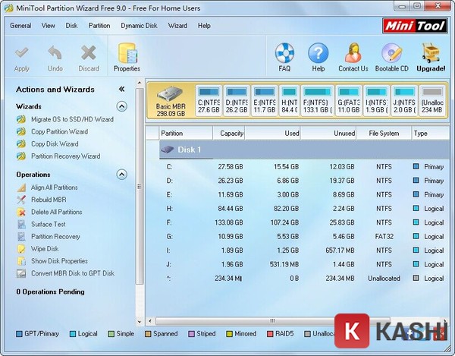Select the unallocated 234.34 MB row

[304, 278]
